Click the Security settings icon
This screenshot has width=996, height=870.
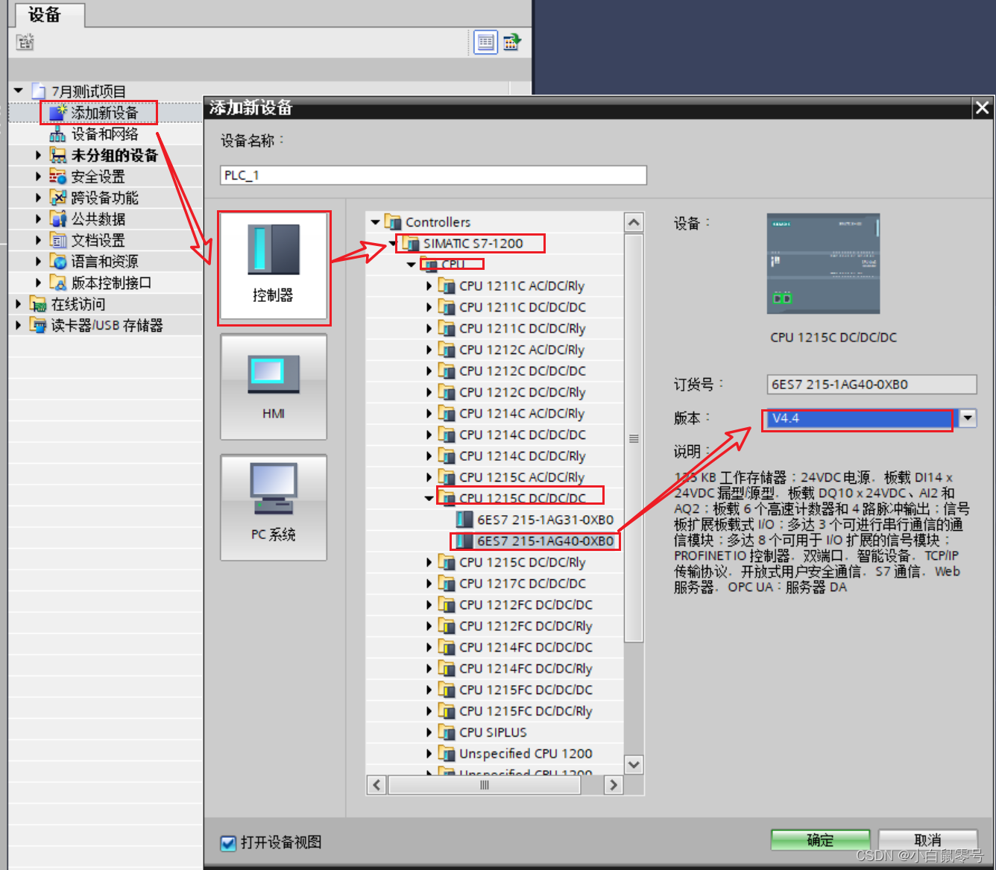(x=58, y=177)
